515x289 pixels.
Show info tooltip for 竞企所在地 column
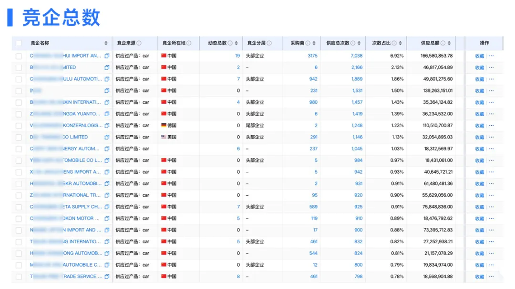(189, 43)
